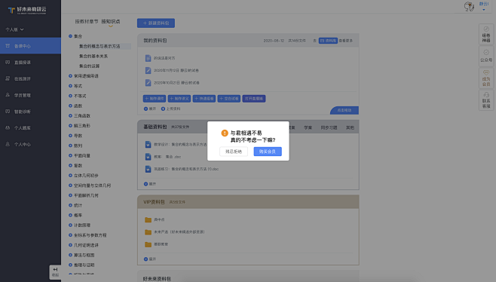Collapse the 集合 tree node
496x282 pixels.
(x=70, y=36)
